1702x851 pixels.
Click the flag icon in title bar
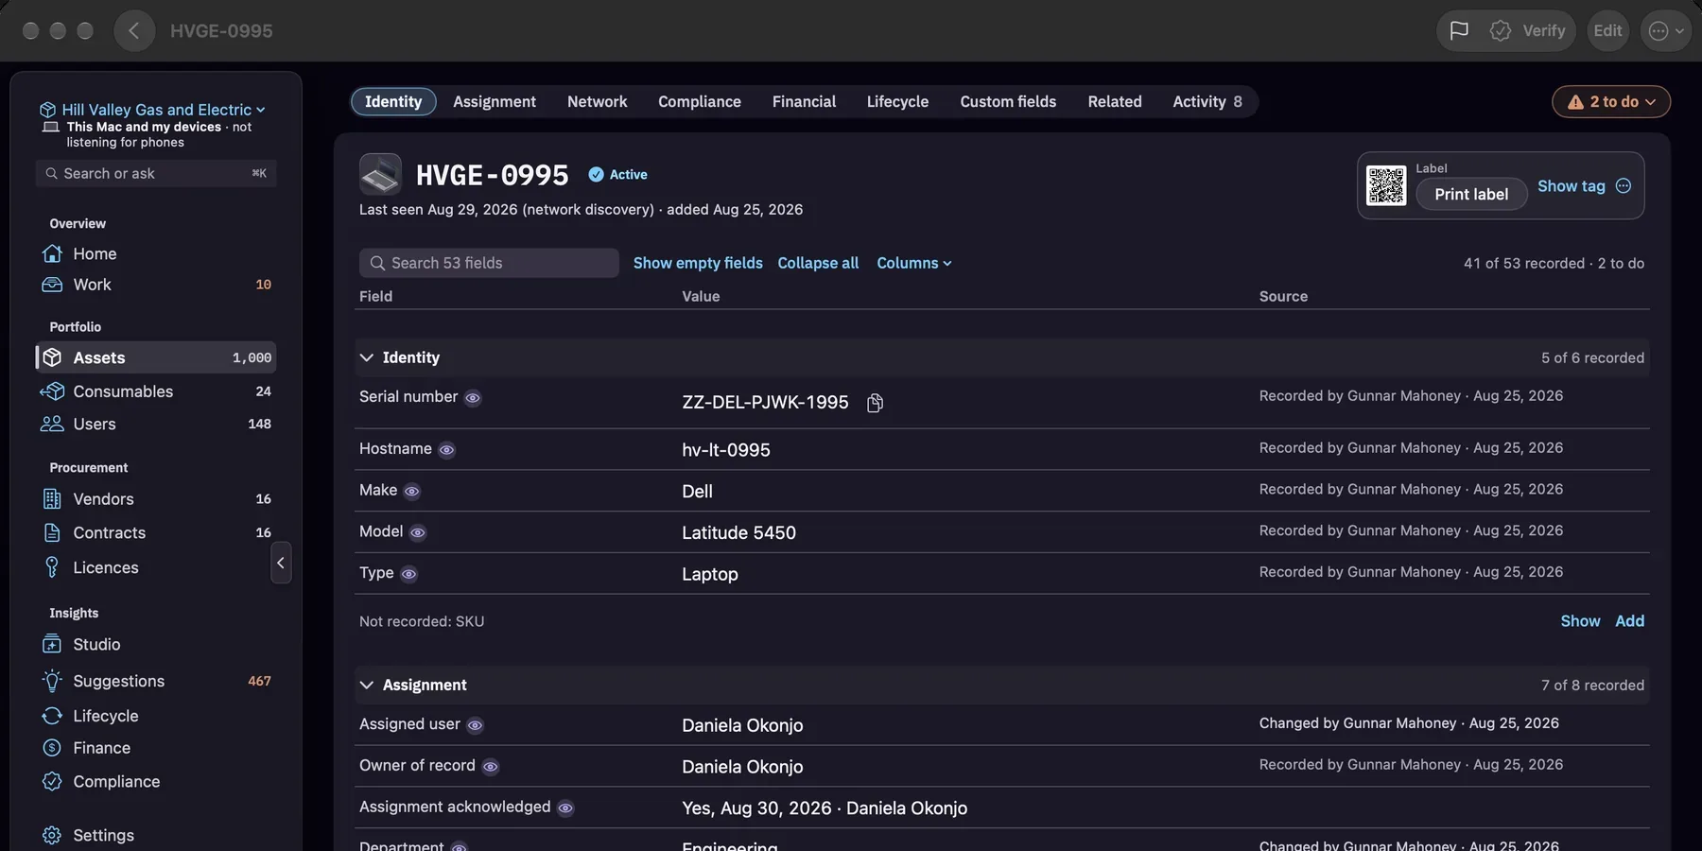tap(1459, 30)
